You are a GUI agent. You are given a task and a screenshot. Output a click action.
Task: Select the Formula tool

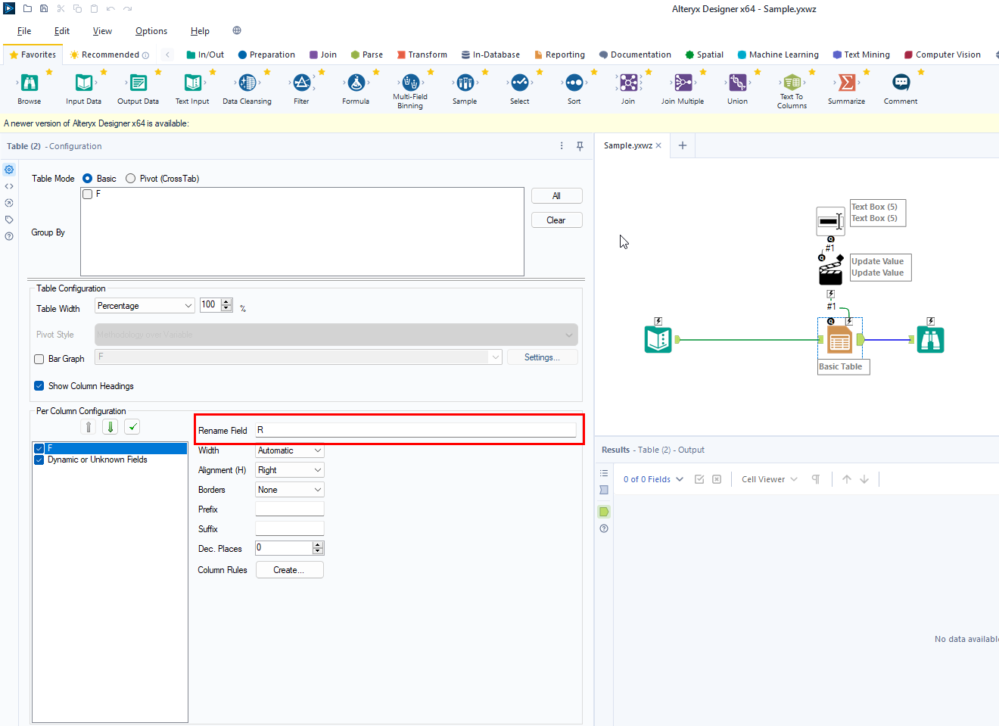click(356, 89)
